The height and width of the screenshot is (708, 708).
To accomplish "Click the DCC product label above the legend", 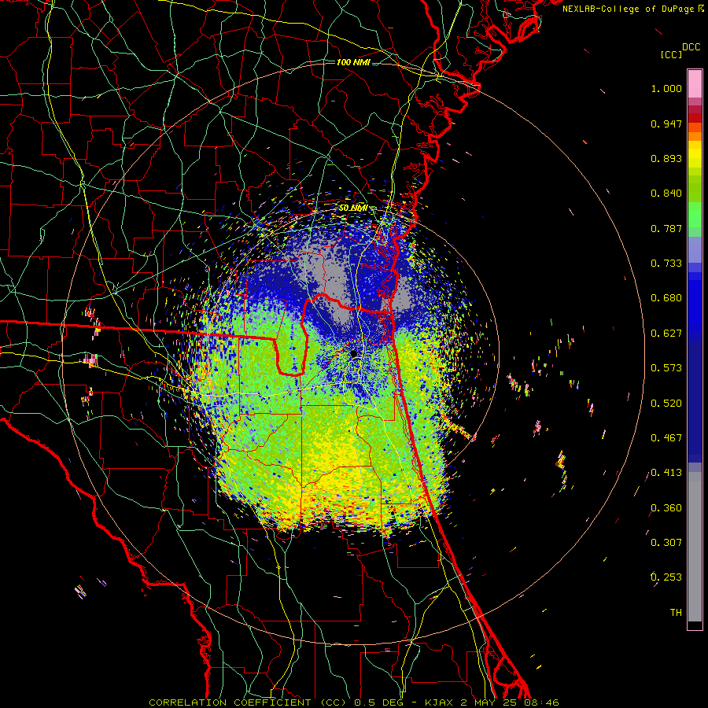I will coord(691,47).
